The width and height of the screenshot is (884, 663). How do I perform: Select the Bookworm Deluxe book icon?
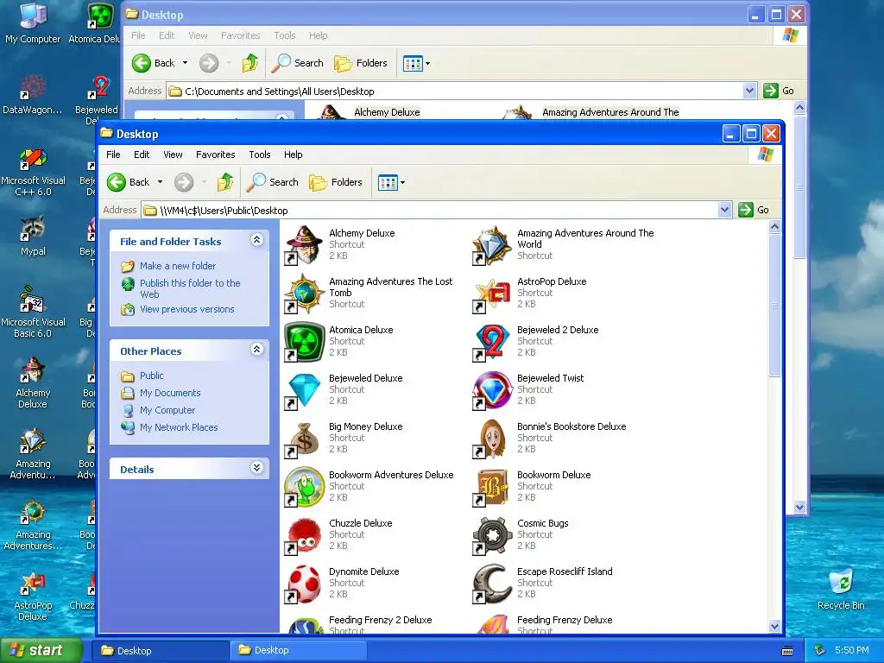tap(492, 487)
